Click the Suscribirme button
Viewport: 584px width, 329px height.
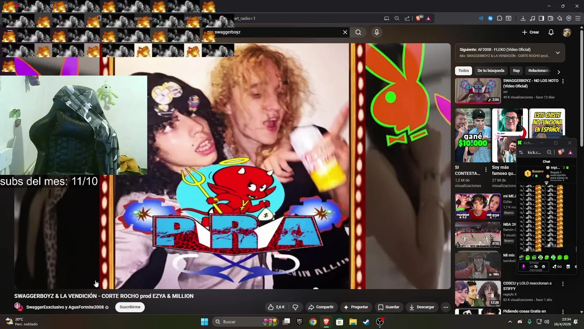(x=130, y=307)
